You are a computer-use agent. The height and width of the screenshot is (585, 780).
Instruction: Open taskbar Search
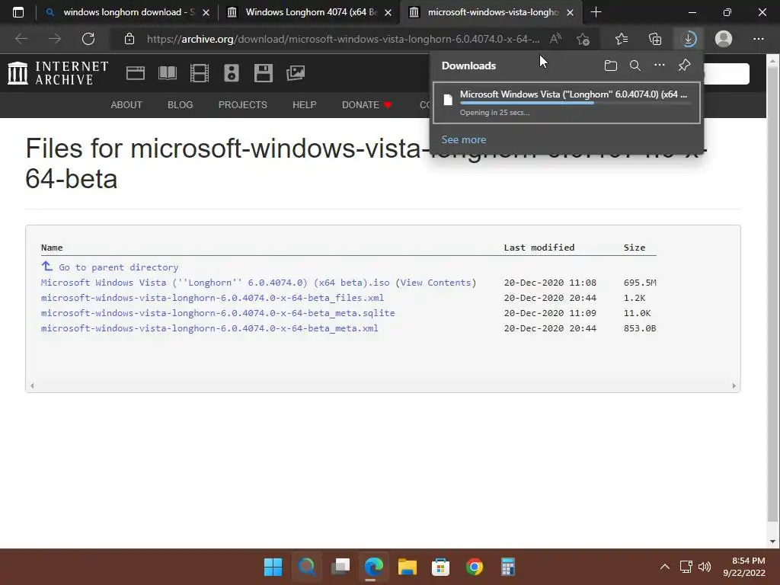[x=306, y=567]
